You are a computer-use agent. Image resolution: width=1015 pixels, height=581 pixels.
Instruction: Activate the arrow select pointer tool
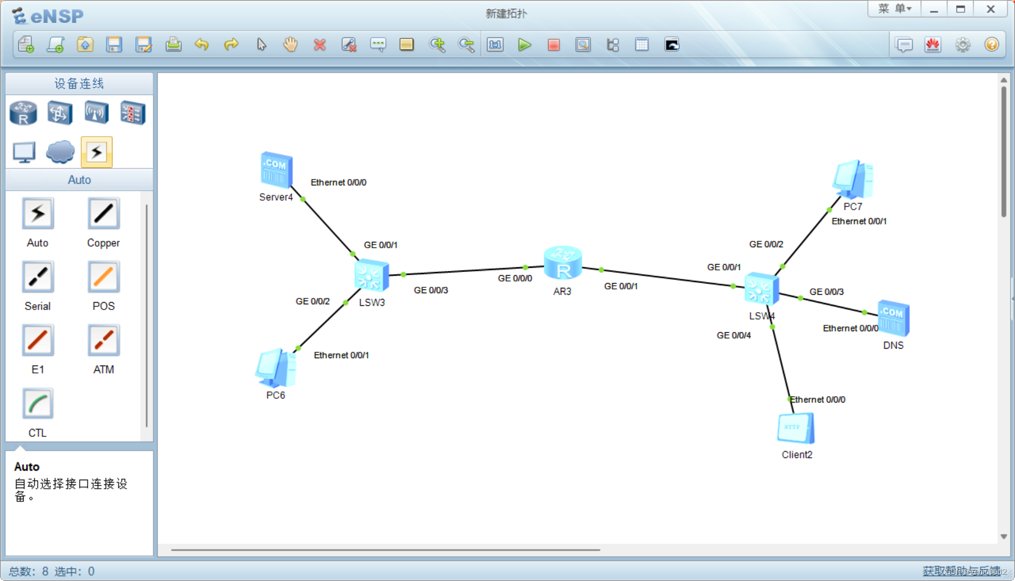pos(261,45)
